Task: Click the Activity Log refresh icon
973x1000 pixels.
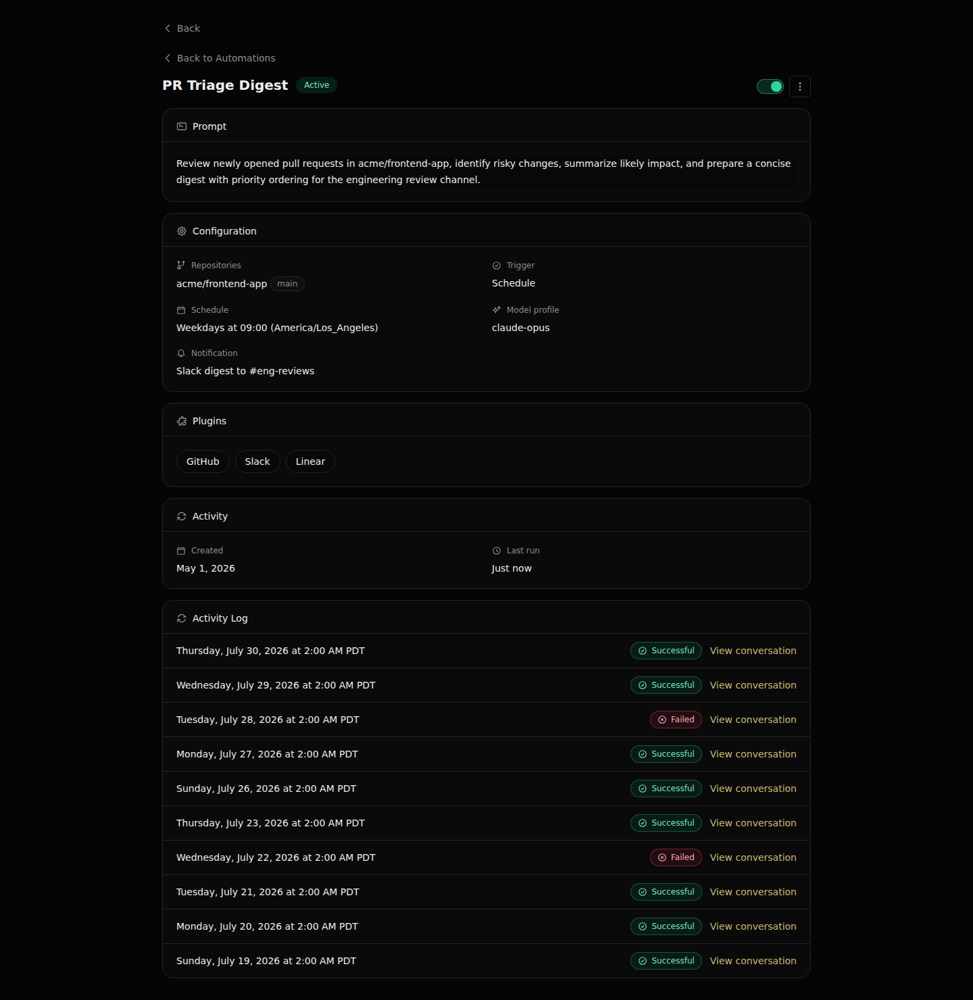Action: tap(182, 618)
